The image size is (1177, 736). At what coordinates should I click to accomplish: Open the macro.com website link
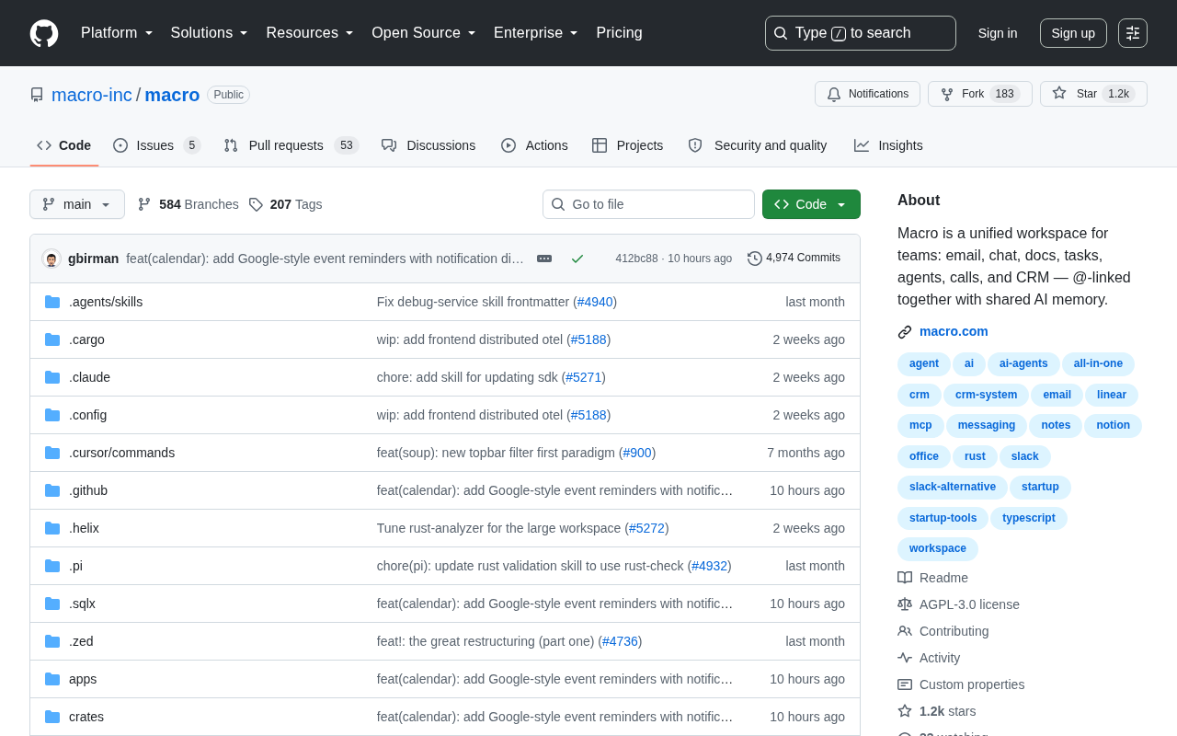[954, 331]
